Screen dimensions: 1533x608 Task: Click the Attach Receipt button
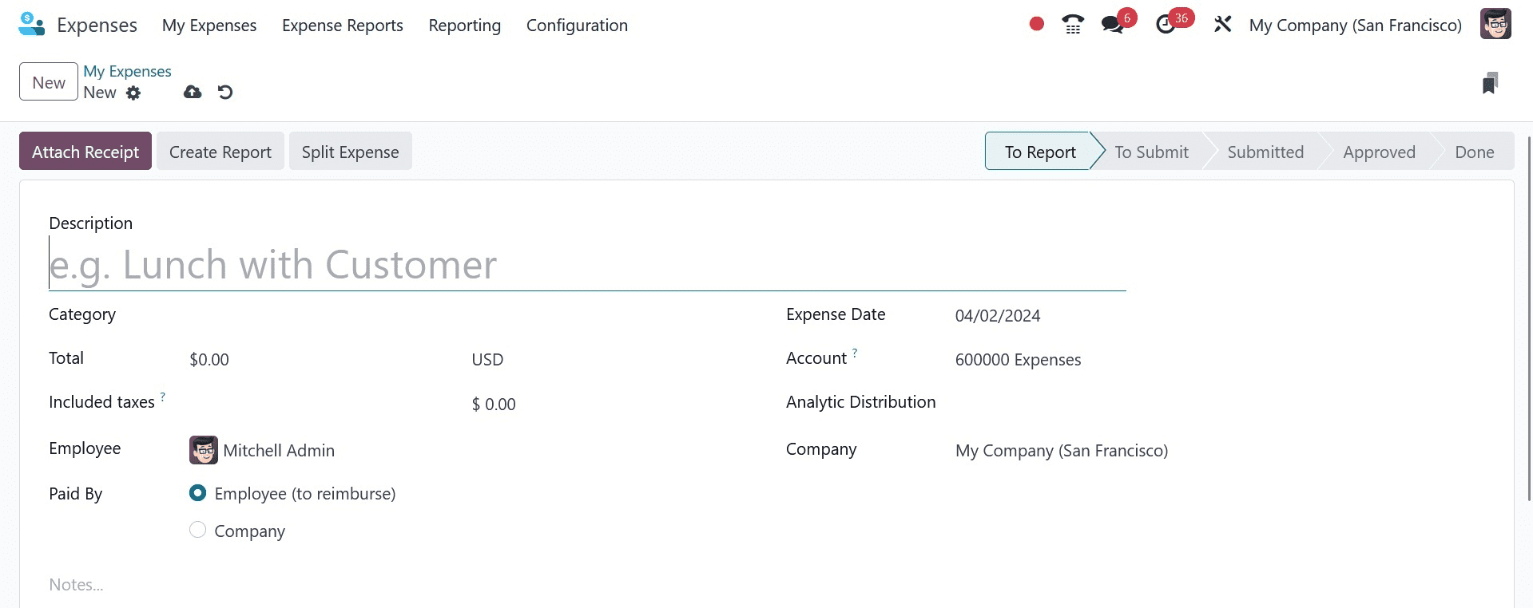pyautogui.click(x=85, y=152)
